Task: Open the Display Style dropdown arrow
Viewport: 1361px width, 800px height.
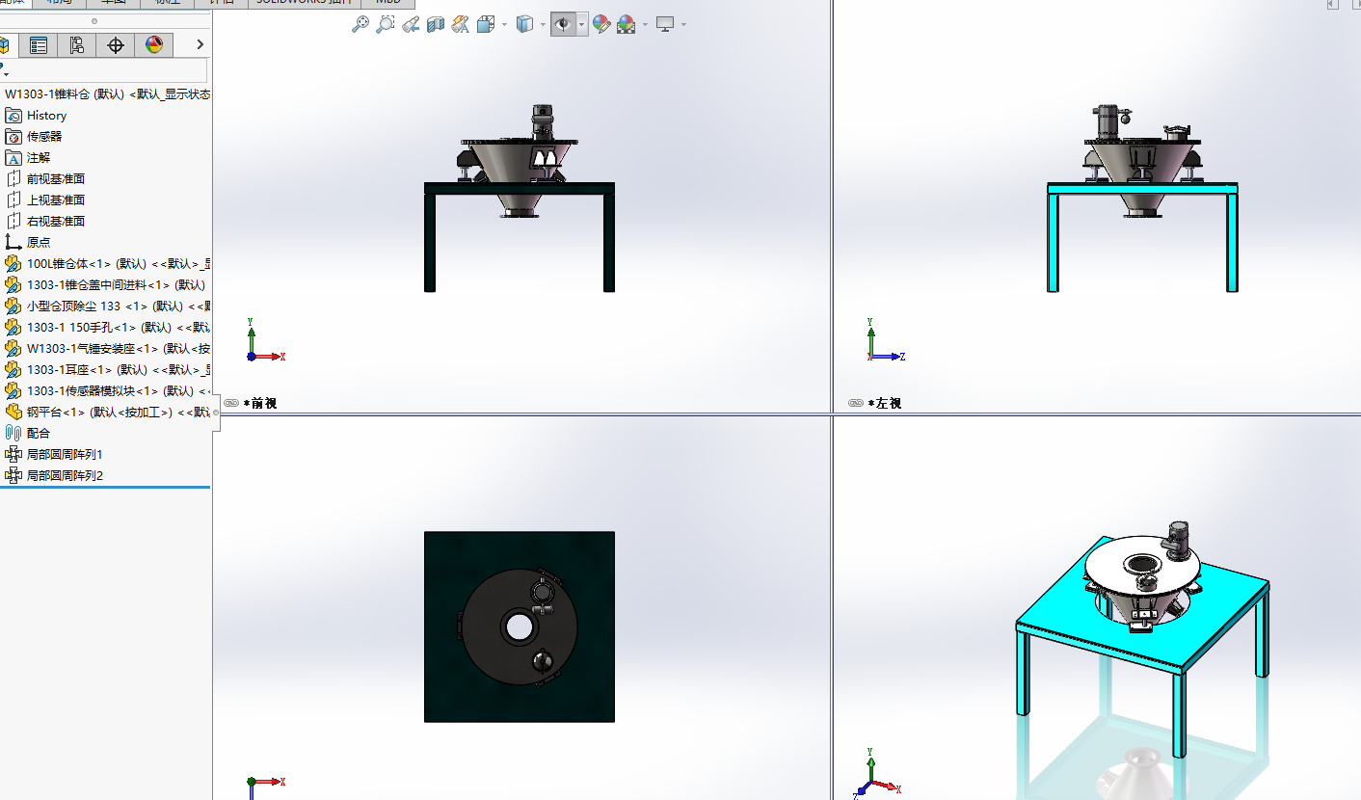Action: coord(543,25)
